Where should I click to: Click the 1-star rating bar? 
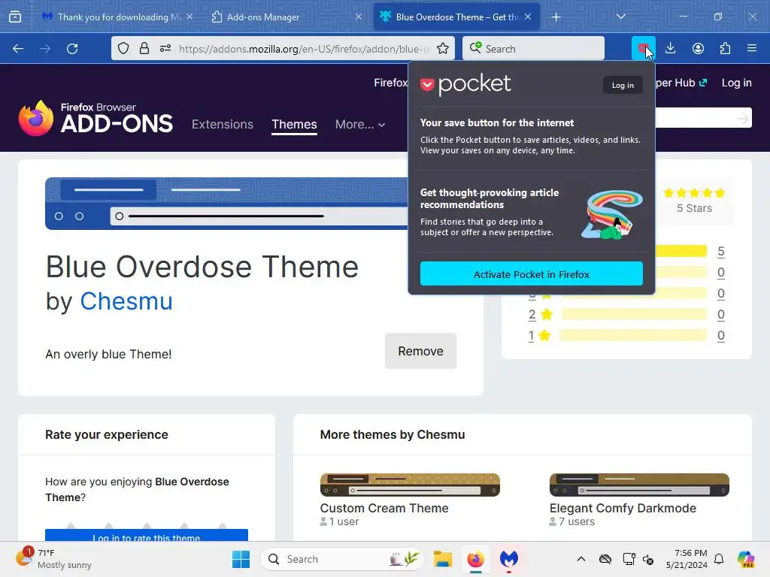[633, 335]
